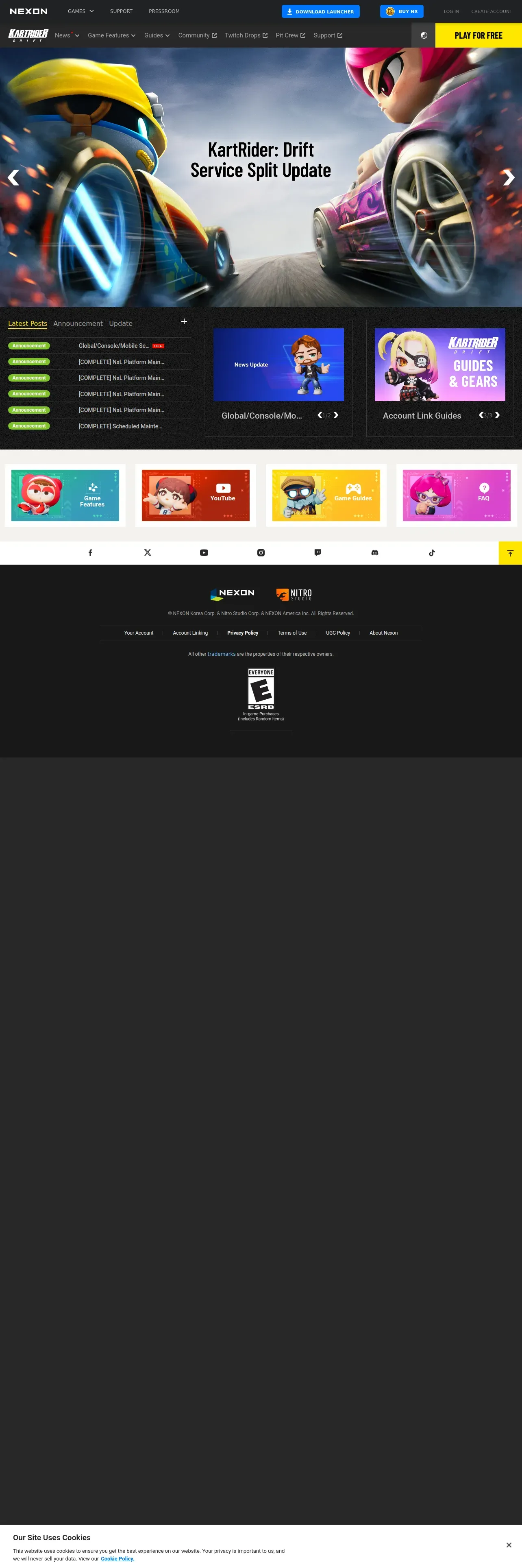Viewport: 522px width, 1567px height.
Task: Open the Guides & Gears card thumbnail
Action: click(440, 364)
